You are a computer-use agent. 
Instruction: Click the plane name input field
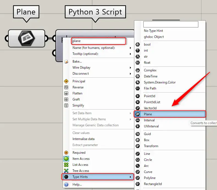98,41
